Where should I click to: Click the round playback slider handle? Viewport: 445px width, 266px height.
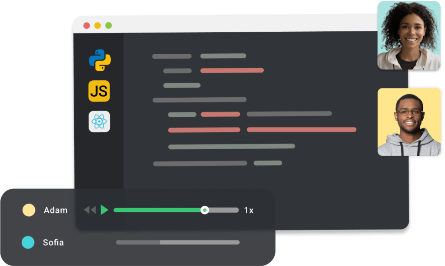(205, 210)
